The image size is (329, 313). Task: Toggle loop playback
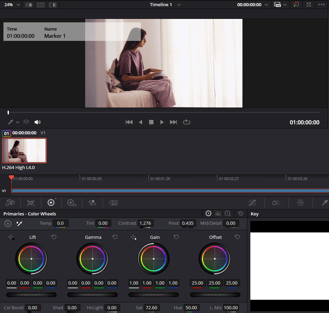pyautogui.click(x=186, y=122)
